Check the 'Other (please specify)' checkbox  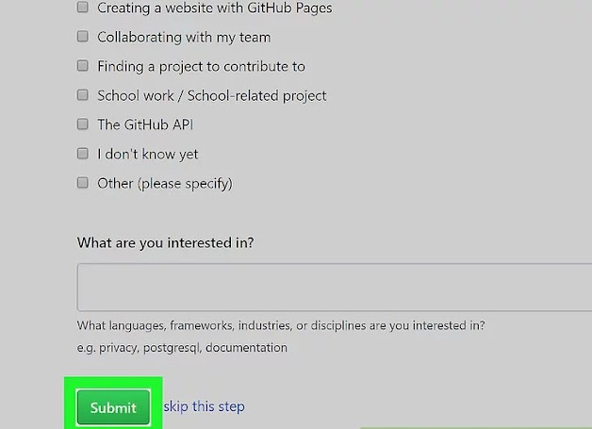[x=83, y=183]
